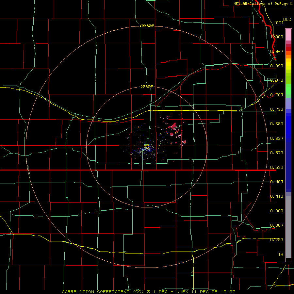Click the 0.253 scale value
The width and height of the screenshot is (294, 294).
(x=277, y=240)
